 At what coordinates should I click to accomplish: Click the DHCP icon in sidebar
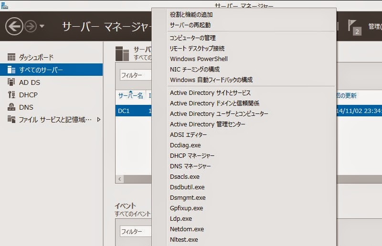(11, 95)
